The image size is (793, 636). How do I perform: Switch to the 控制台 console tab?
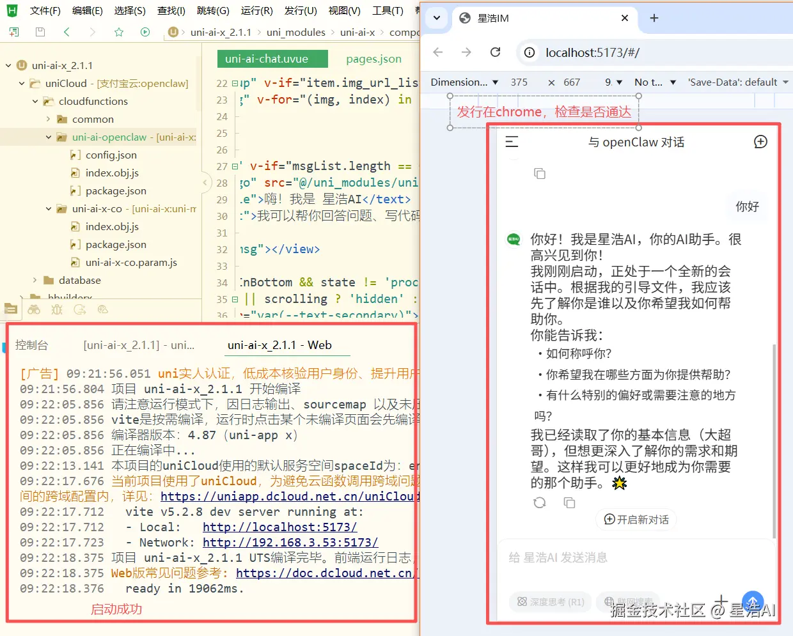31,345
